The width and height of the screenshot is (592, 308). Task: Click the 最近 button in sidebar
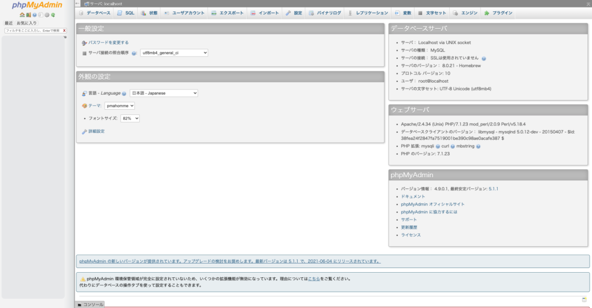pos(9,23)
